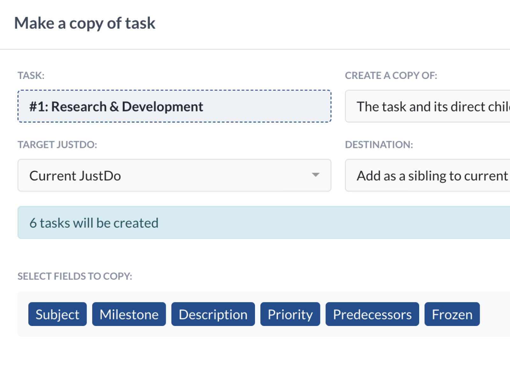Open the Target JustDo dropdown
This screenshot has width=510, height=382.
[x=174, y=175]
